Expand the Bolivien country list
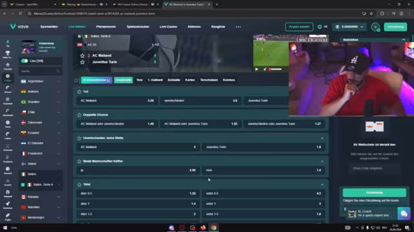Image resolution: width=414 pixels, height=232 pixels. tap(58, 92)
